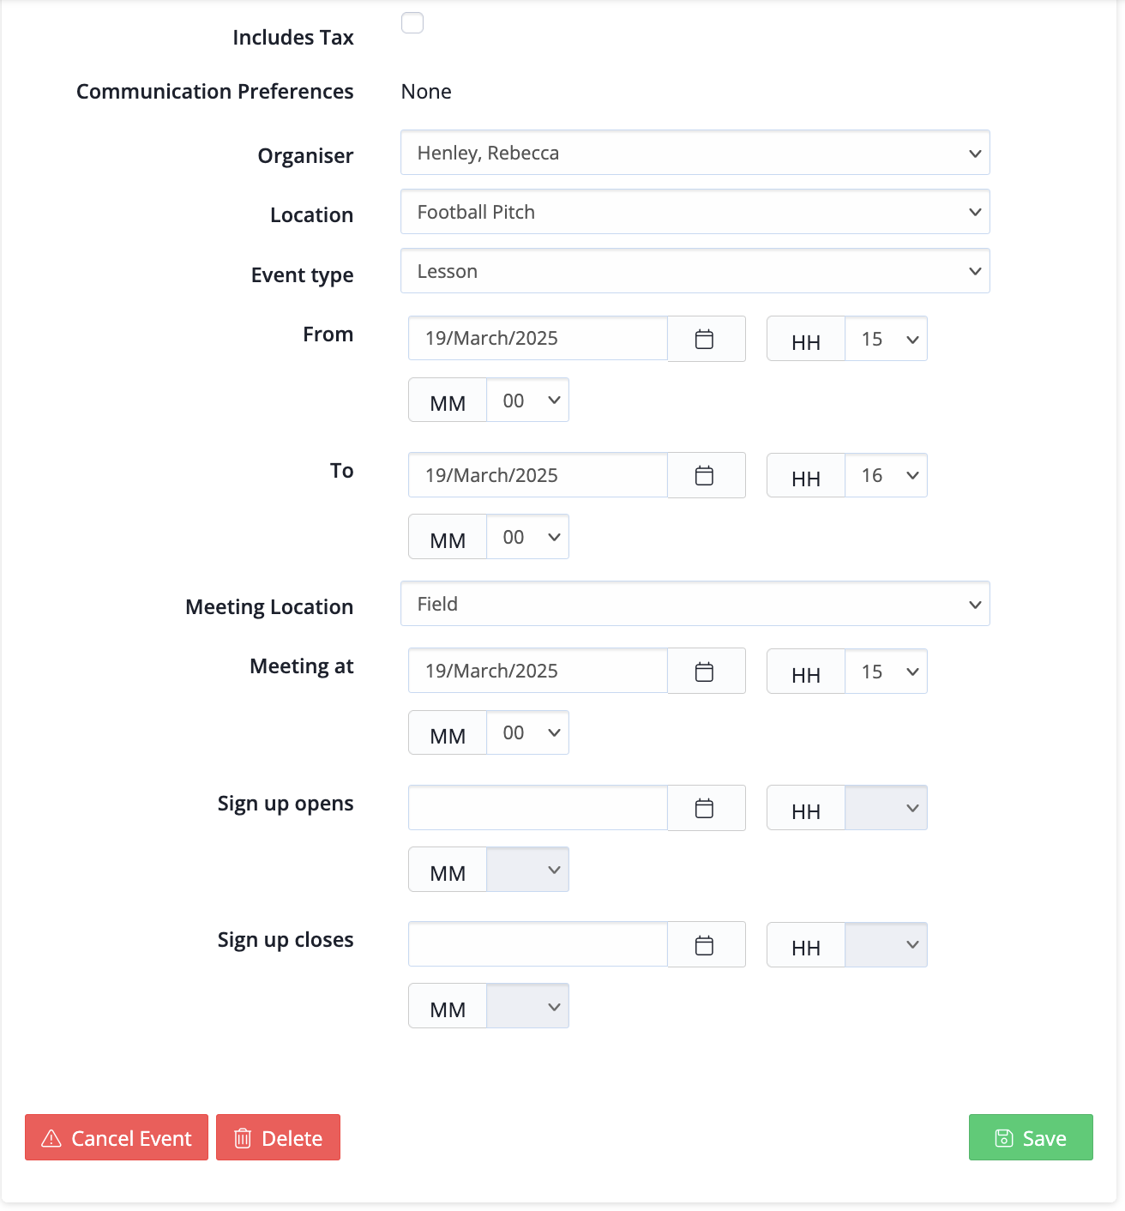
Task: Open the calendar picker for From date
Action: [706, 339]
